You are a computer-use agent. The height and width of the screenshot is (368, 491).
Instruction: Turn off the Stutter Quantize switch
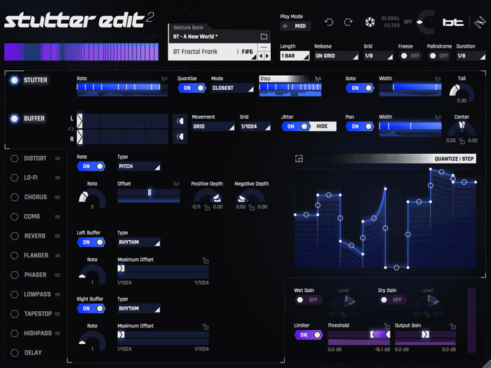click(x=191, y=88)
